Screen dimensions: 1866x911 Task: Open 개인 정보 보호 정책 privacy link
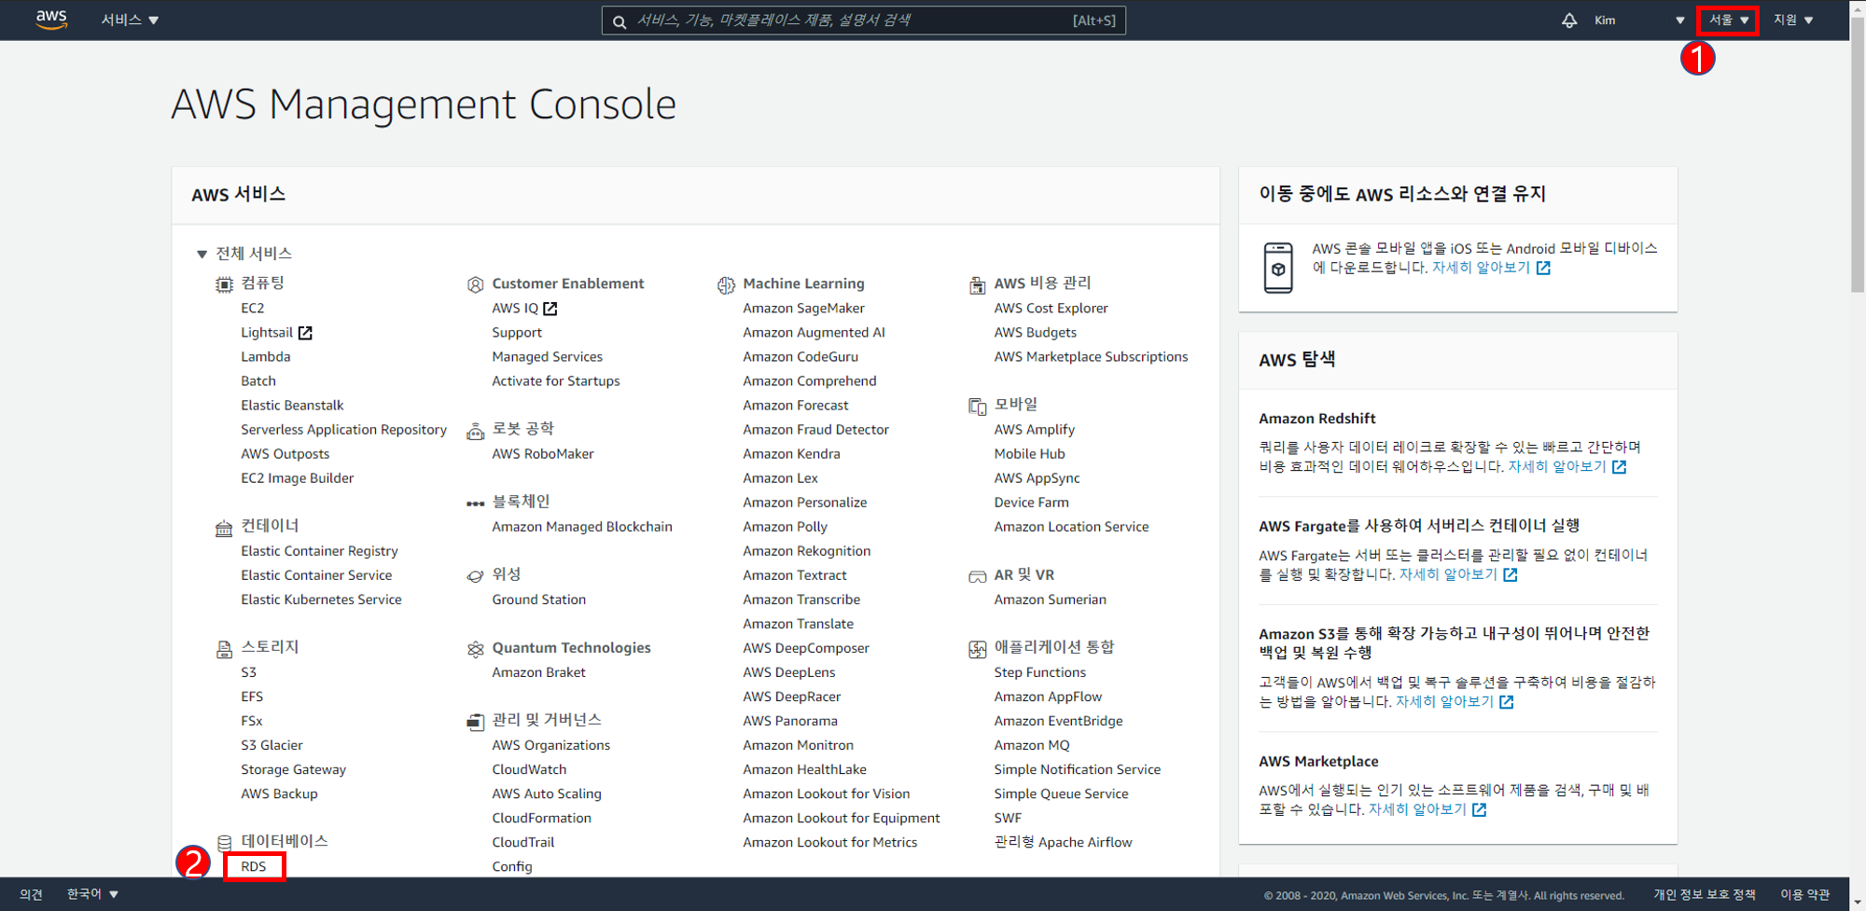(1704, 894)
